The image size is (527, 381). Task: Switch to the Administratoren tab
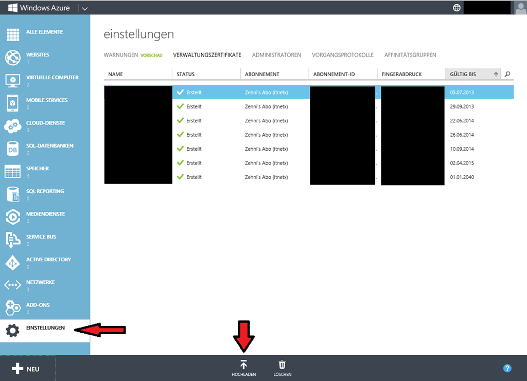point(276,55)
